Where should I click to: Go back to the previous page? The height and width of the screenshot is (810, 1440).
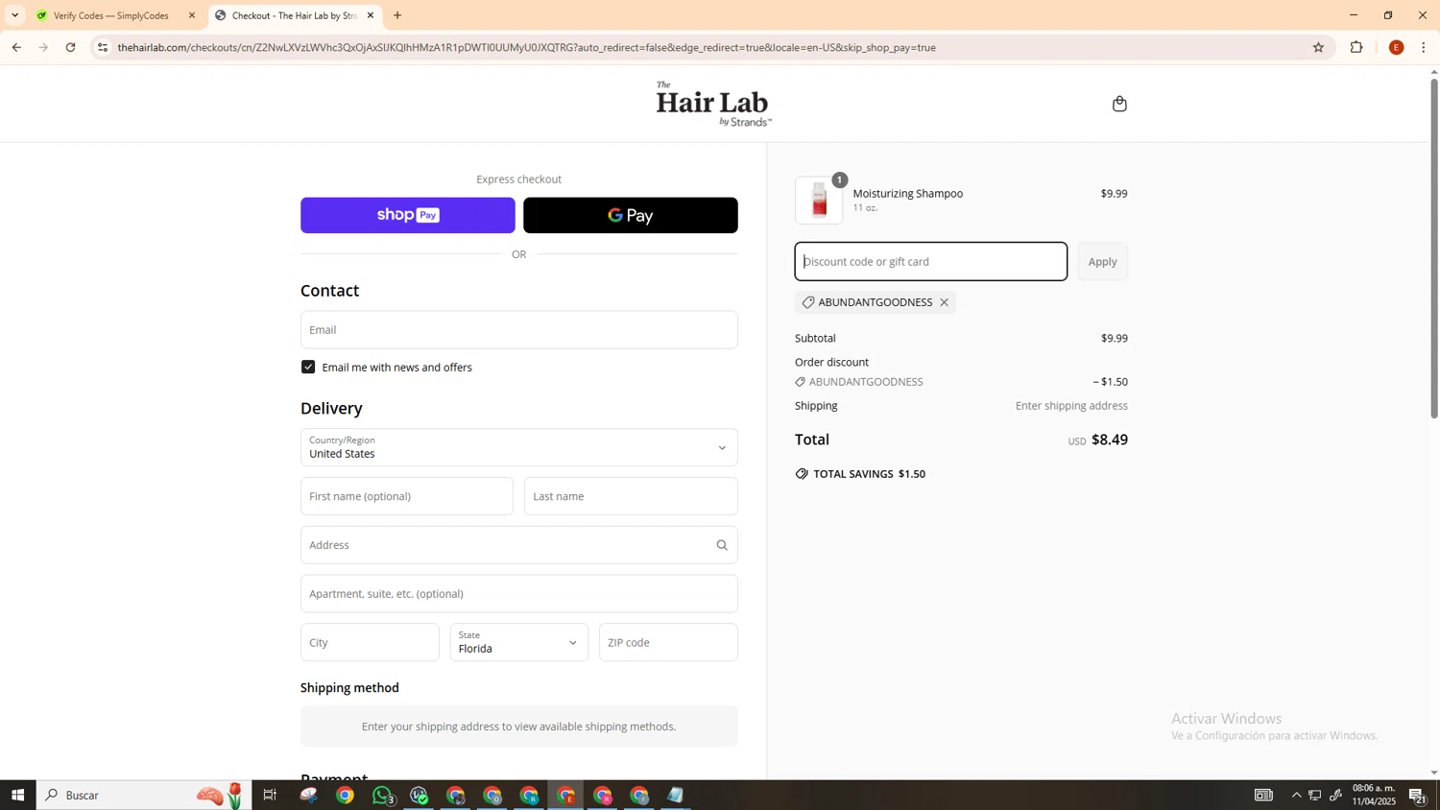pyautogui.click(x=16, y=47)
